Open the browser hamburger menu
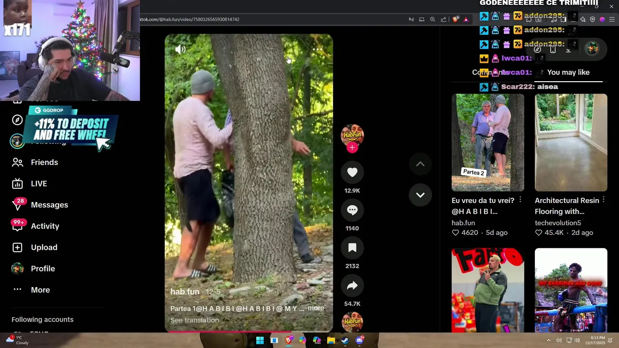Viewport: 619px width, 348px height. (612, 19)
